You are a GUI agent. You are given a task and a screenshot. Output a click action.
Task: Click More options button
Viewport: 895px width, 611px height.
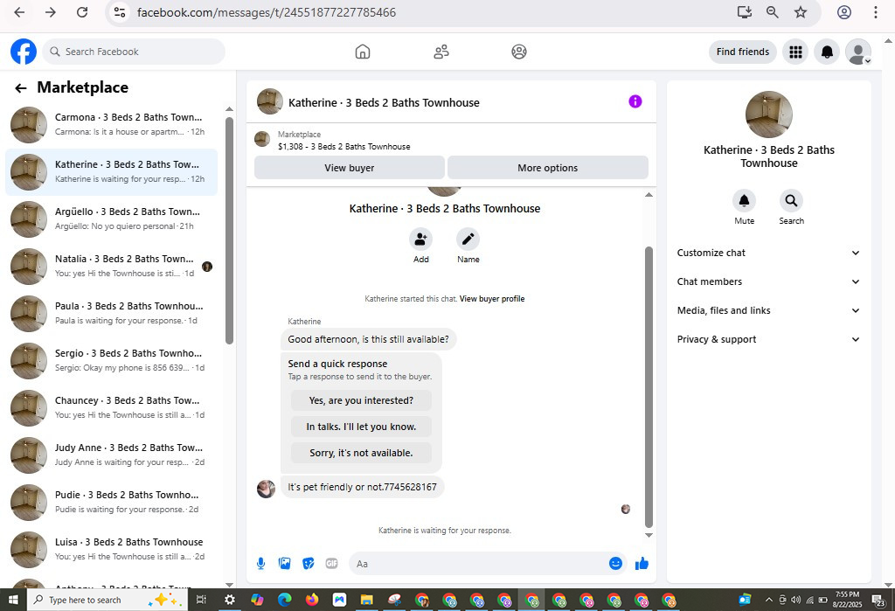pyautogui.click(x=547, y=168)
